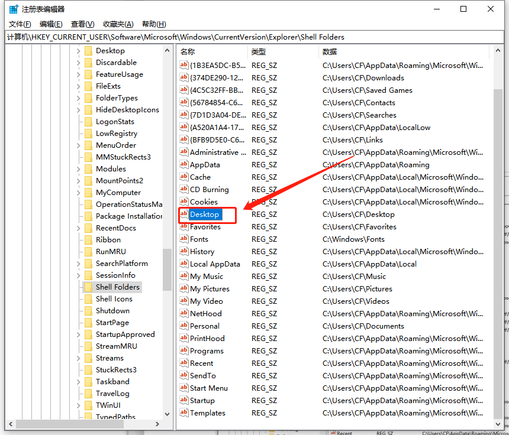This screenshot has width=509, height=435.
Task: Click the Registry Editor app icon in title bar
Action: click(14, 9)
